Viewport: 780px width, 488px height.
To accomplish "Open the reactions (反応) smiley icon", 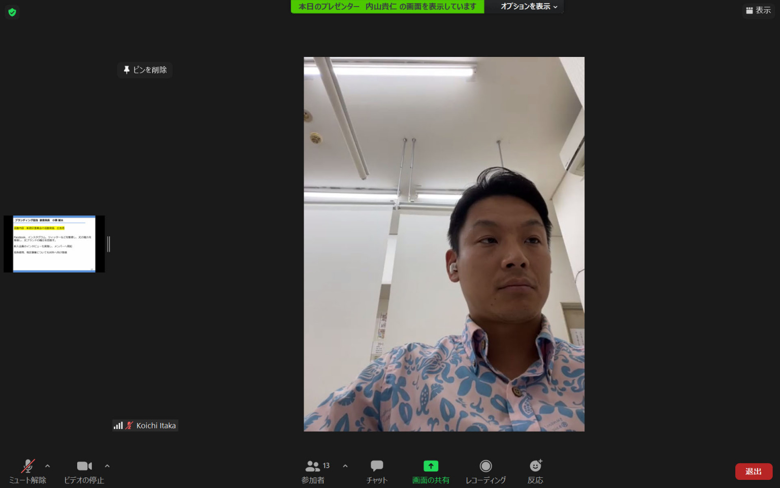I will pos(535,466).
